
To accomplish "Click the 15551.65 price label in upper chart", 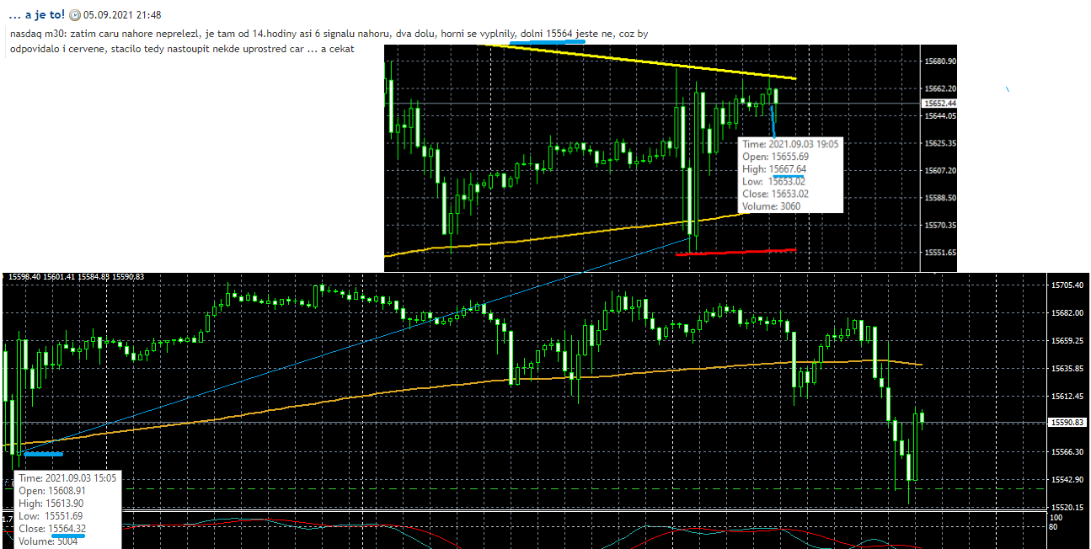I will pyautogui.click(x=939, y=252).
